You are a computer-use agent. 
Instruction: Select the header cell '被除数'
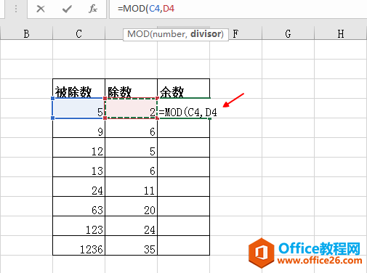click(x=78, y=89)
